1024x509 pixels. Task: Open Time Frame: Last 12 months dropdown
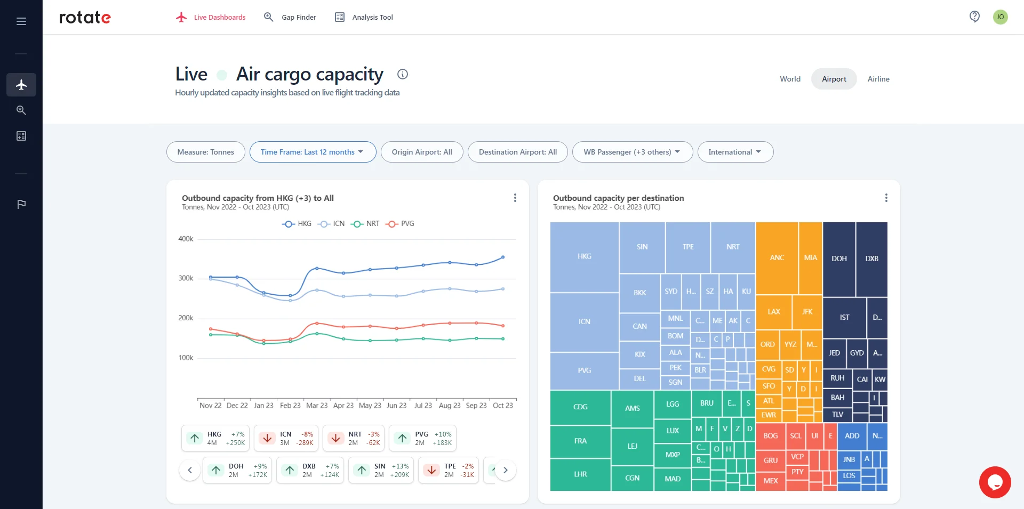pos(313,152)
